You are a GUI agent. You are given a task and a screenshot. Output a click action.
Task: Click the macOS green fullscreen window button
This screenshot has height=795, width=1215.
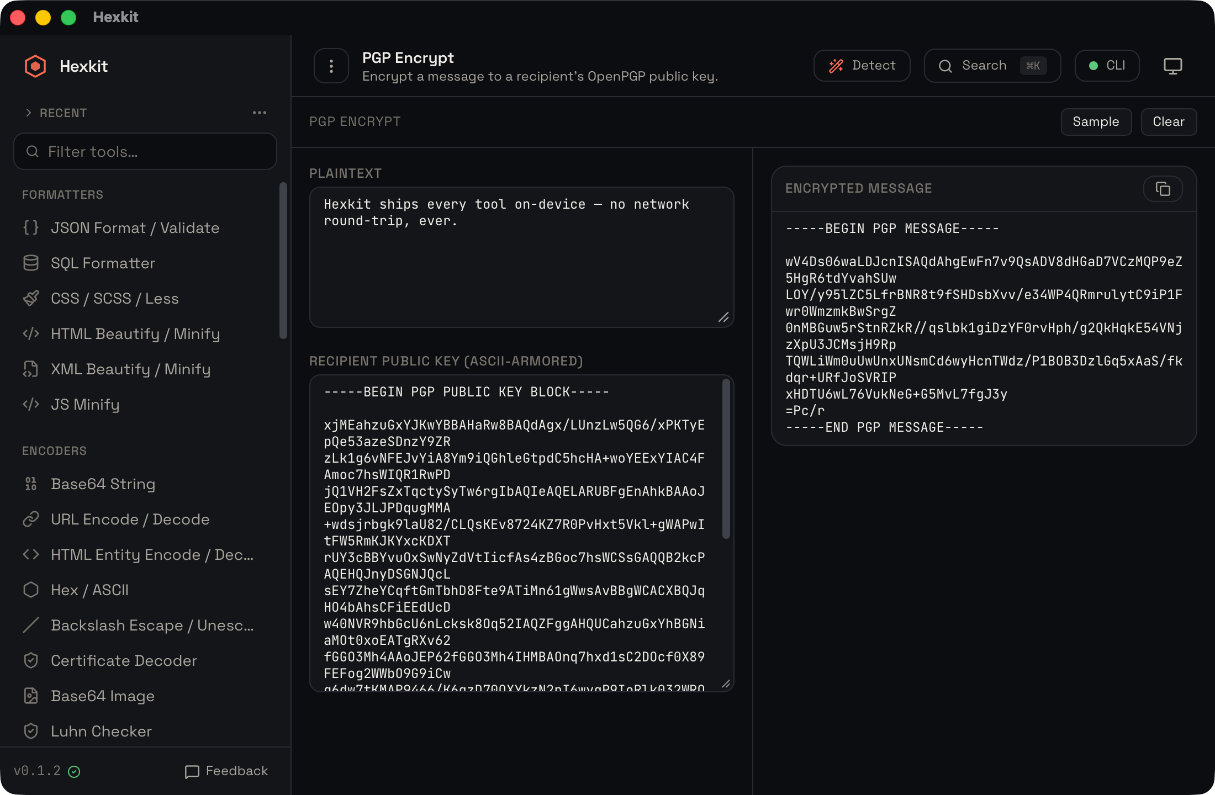point(68,18)
